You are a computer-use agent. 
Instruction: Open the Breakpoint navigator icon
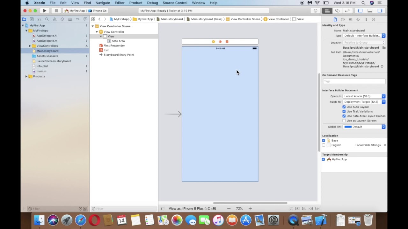coord(77,19)
